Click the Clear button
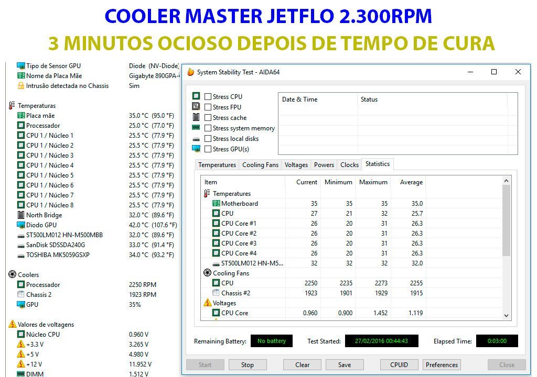The image size is (537, 377). [302, 364]
